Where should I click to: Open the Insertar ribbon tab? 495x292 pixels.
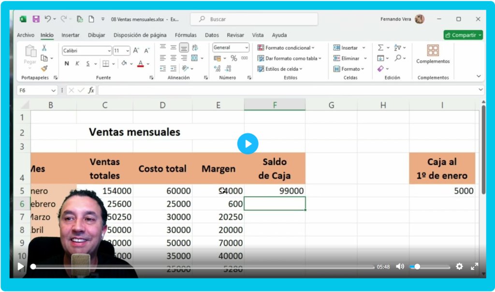pos(71,35)
